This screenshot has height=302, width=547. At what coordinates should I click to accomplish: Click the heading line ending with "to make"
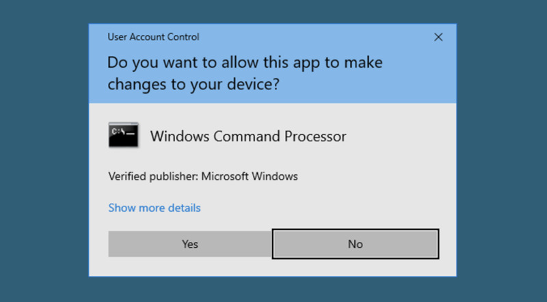(x=245, y=63)
